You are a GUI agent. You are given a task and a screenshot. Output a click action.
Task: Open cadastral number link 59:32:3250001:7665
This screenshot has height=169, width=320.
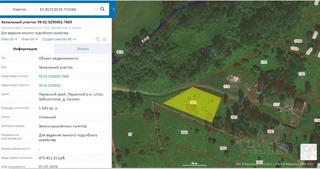[x=54, y=76]
